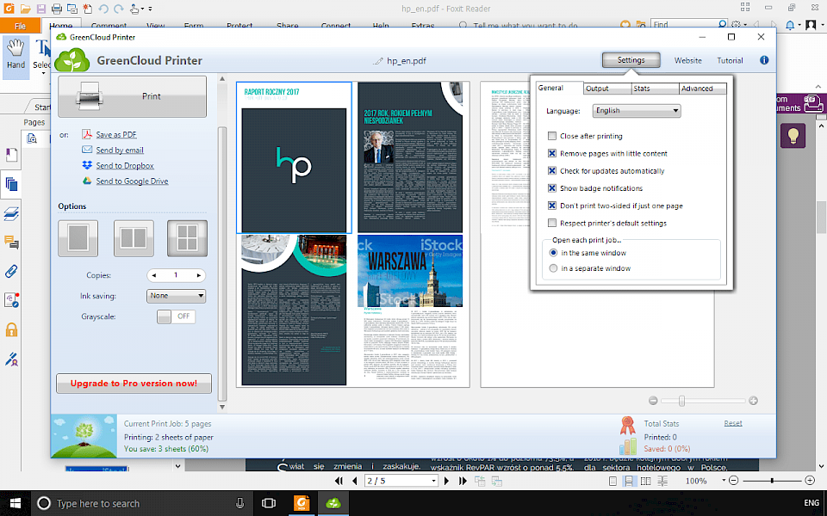Go to previous page in Foxit
This screenshot has height=516, width=827.
pos(355,481)
